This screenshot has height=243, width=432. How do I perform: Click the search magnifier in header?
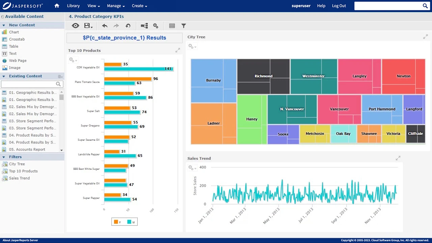[x=425, y=6]
